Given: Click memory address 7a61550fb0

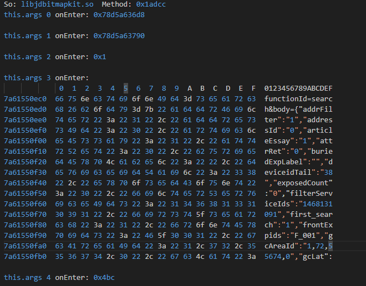Looking at the screenshot, I should (x=26, y=256).
